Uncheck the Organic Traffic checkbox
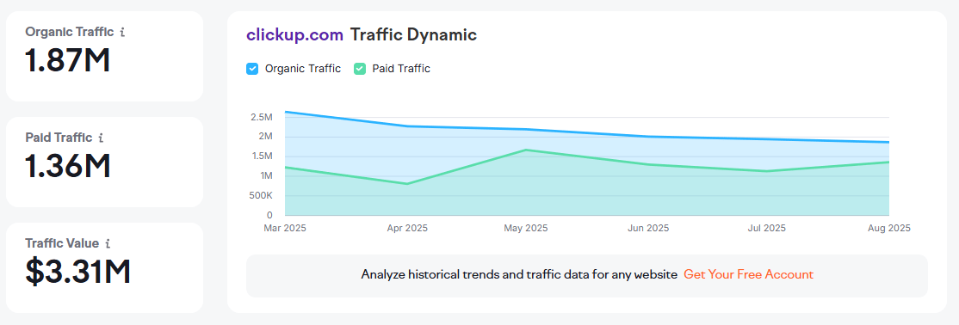The image size is (959, 325). (252, 69)
